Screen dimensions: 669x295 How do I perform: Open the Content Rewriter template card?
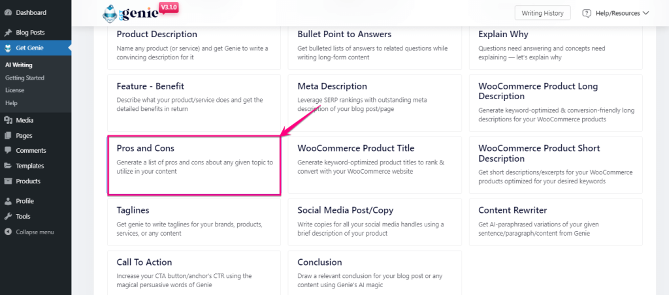[555, 222]
